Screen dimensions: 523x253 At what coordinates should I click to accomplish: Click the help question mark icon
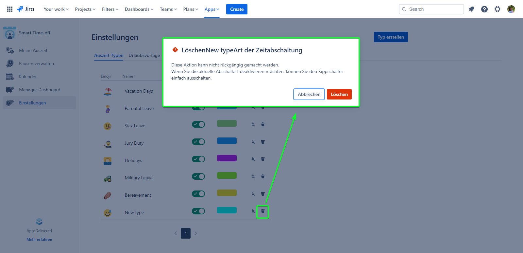coord(484,9)
